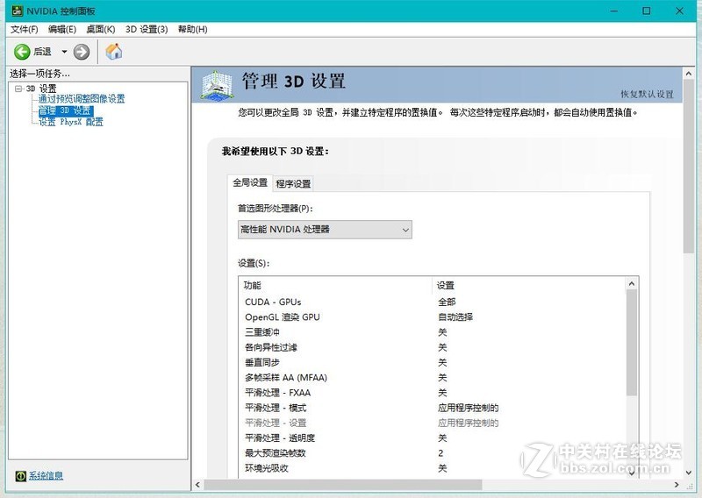
Task: Click the settings list vertical scrollbar thumb
Action: tap(632, 343)
